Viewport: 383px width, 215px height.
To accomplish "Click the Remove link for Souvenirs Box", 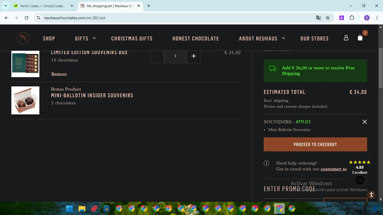I will coord(59,74).
